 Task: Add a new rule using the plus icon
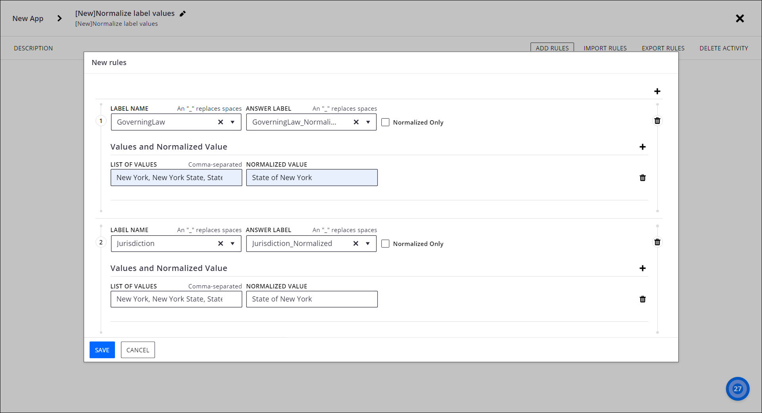(x=657, y=91)
